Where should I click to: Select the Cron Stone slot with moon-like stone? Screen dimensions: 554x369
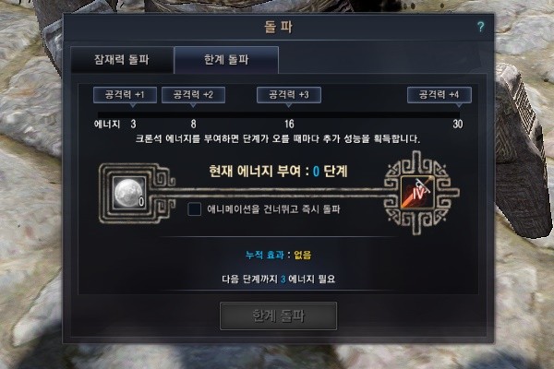(x=129, y=193)
